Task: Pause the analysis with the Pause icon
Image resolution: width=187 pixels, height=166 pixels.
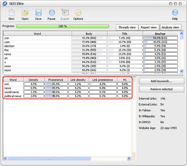Action: click(52, 12)
